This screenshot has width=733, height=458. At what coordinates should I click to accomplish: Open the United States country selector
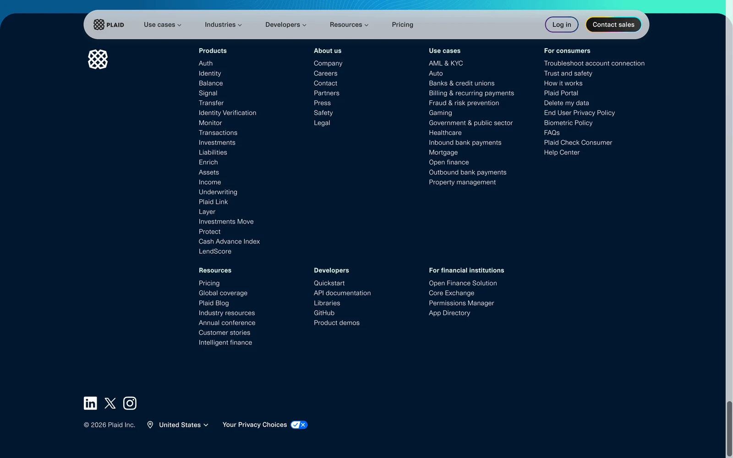[183, 425]
